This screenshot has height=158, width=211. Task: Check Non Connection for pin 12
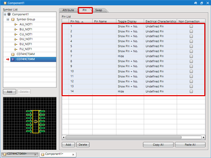coord(191,81)
